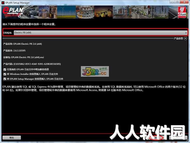Image resolution: width=190 pixels, height=143 pixels.
Task: Toggle EPLAN Setup Manager info into log checkbox
Action: pos(5,79)
